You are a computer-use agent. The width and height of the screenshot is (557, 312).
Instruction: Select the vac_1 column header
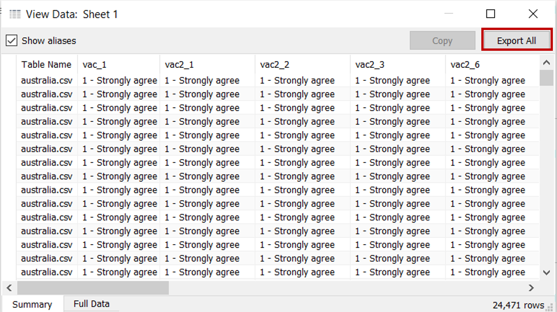[95, 65]
